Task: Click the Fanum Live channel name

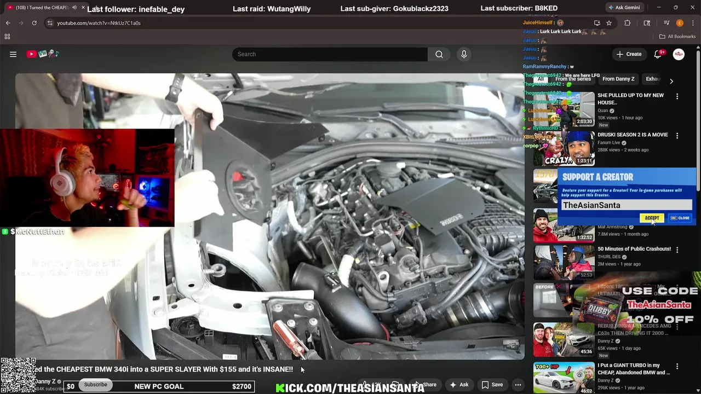Action: click(x=609, y=143)
